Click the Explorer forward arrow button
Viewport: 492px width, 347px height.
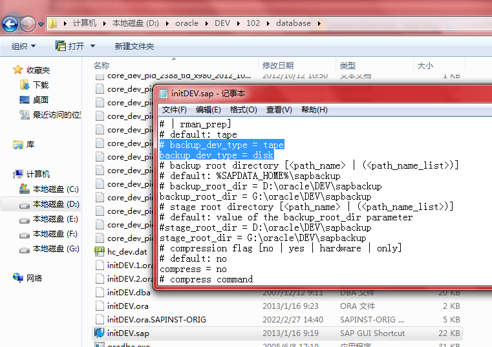(x=28, y=24)
